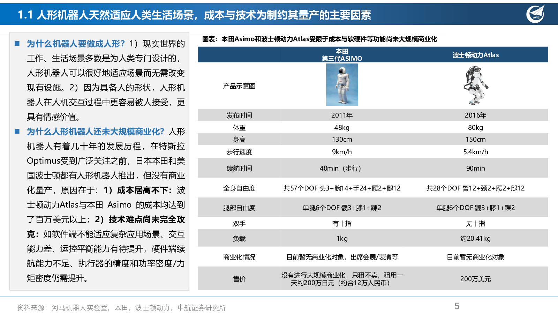Click the bold text 成本居高不下

pos(143,190)
